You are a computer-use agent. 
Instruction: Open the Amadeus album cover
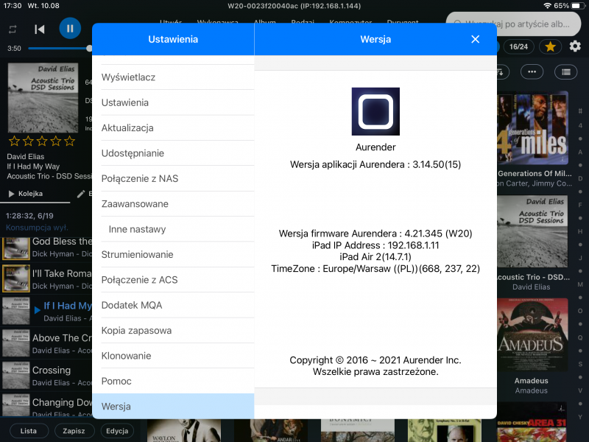(x=531, y=336)
